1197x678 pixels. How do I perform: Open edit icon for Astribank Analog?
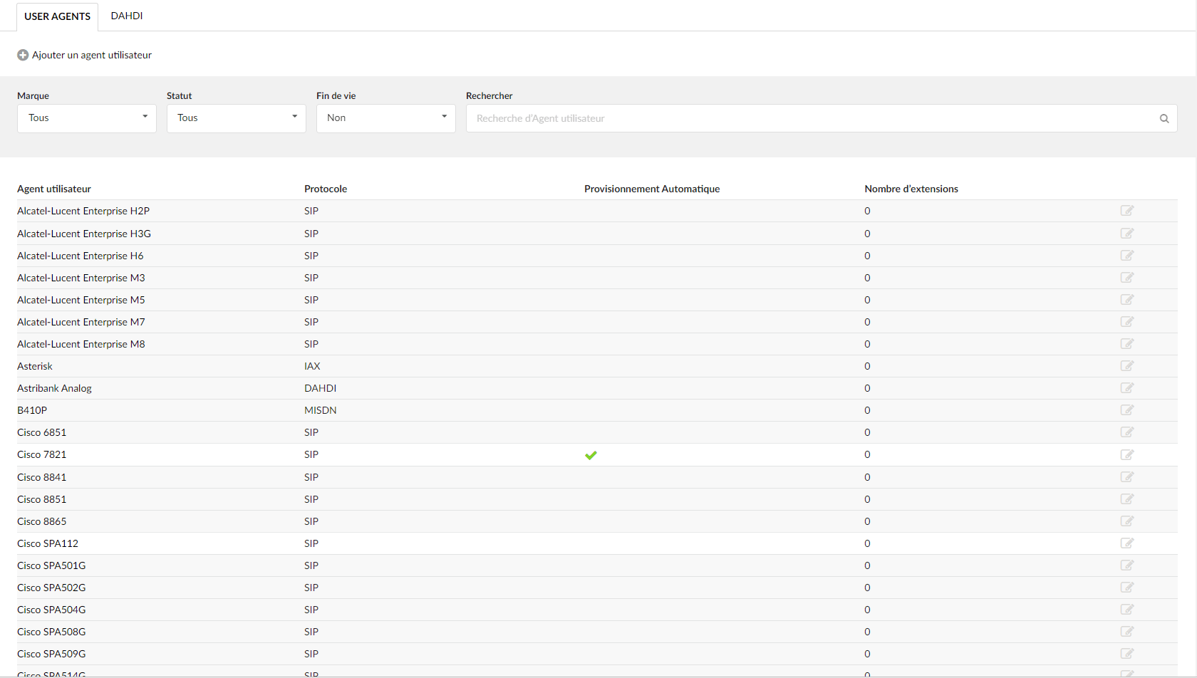(x=1127, y=388)
